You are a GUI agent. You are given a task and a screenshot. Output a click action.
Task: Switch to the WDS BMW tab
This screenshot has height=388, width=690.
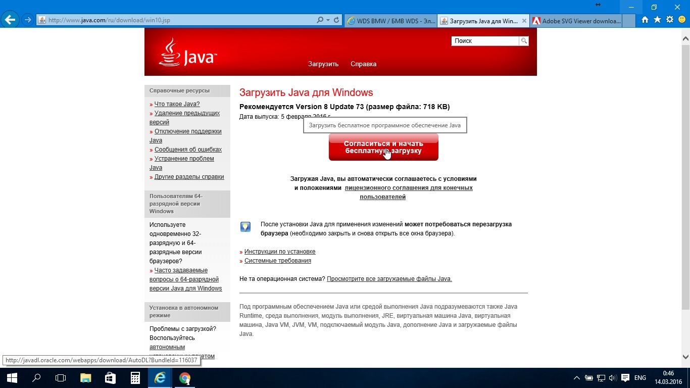click(x=390, y=21)
